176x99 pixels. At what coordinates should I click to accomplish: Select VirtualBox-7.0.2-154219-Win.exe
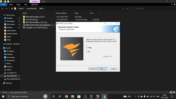(x=37, y=28)
